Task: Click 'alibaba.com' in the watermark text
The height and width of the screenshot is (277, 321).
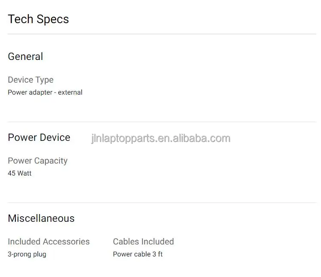Action: point(204,138)
